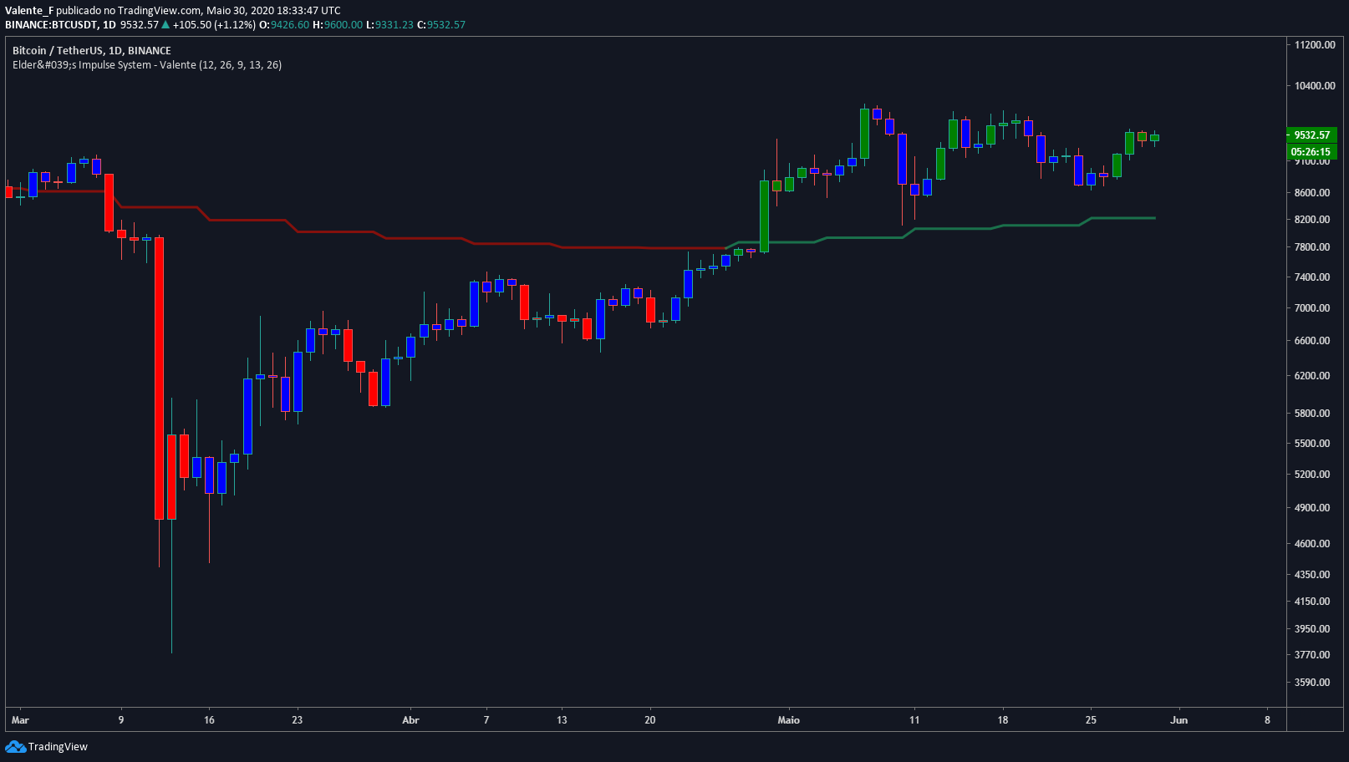Click the 5500.00 price axis label
Screen dimensions: 1349x762
(1312, 444)
